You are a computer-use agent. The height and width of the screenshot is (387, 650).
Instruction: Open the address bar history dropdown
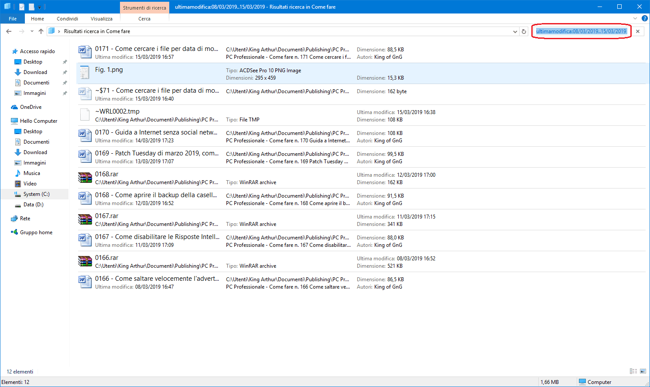pyautogui.click(x=515, y=31)
